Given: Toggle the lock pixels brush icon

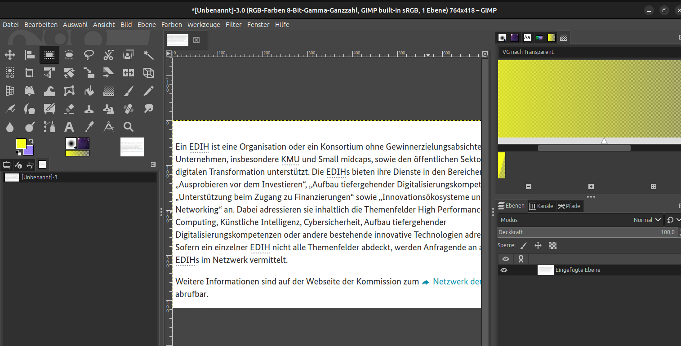Looking at the screenshot, I should [523, 245].
